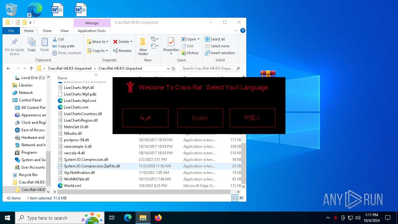
Task: Select Cut in the Clipboard group
Action: click(58, 39)
